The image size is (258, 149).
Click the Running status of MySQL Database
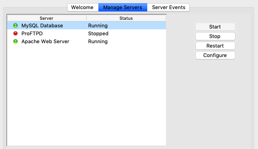[98, 26]
